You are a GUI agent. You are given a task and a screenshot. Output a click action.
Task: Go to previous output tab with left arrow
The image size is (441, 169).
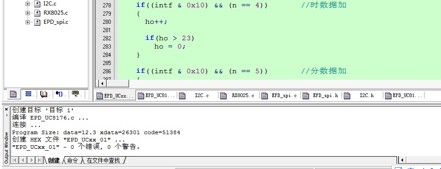pos(23,160)
